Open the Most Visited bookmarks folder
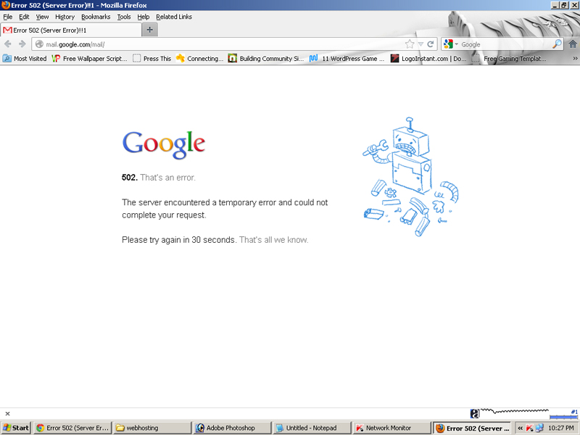This screenshot has height=435, width=580. 25,59
